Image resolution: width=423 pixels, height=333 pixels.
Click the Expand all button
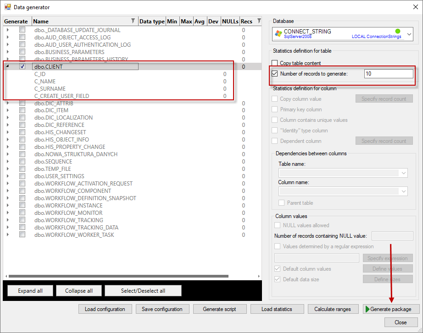[x=30, y=291]
